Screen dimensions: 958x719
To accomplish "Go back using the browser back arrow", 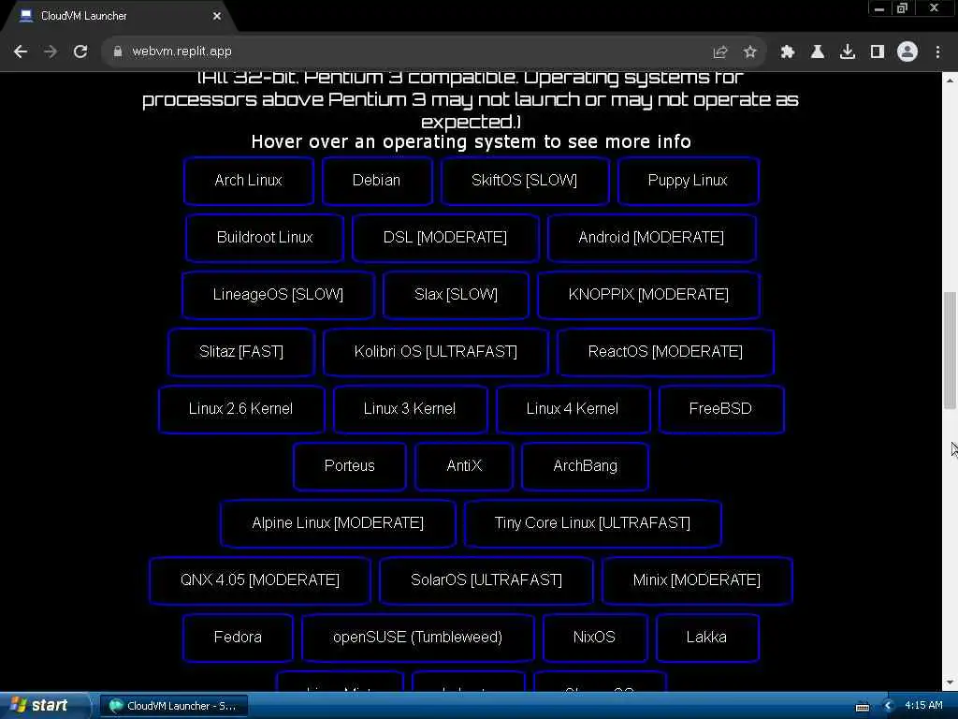I will (21, 51).
